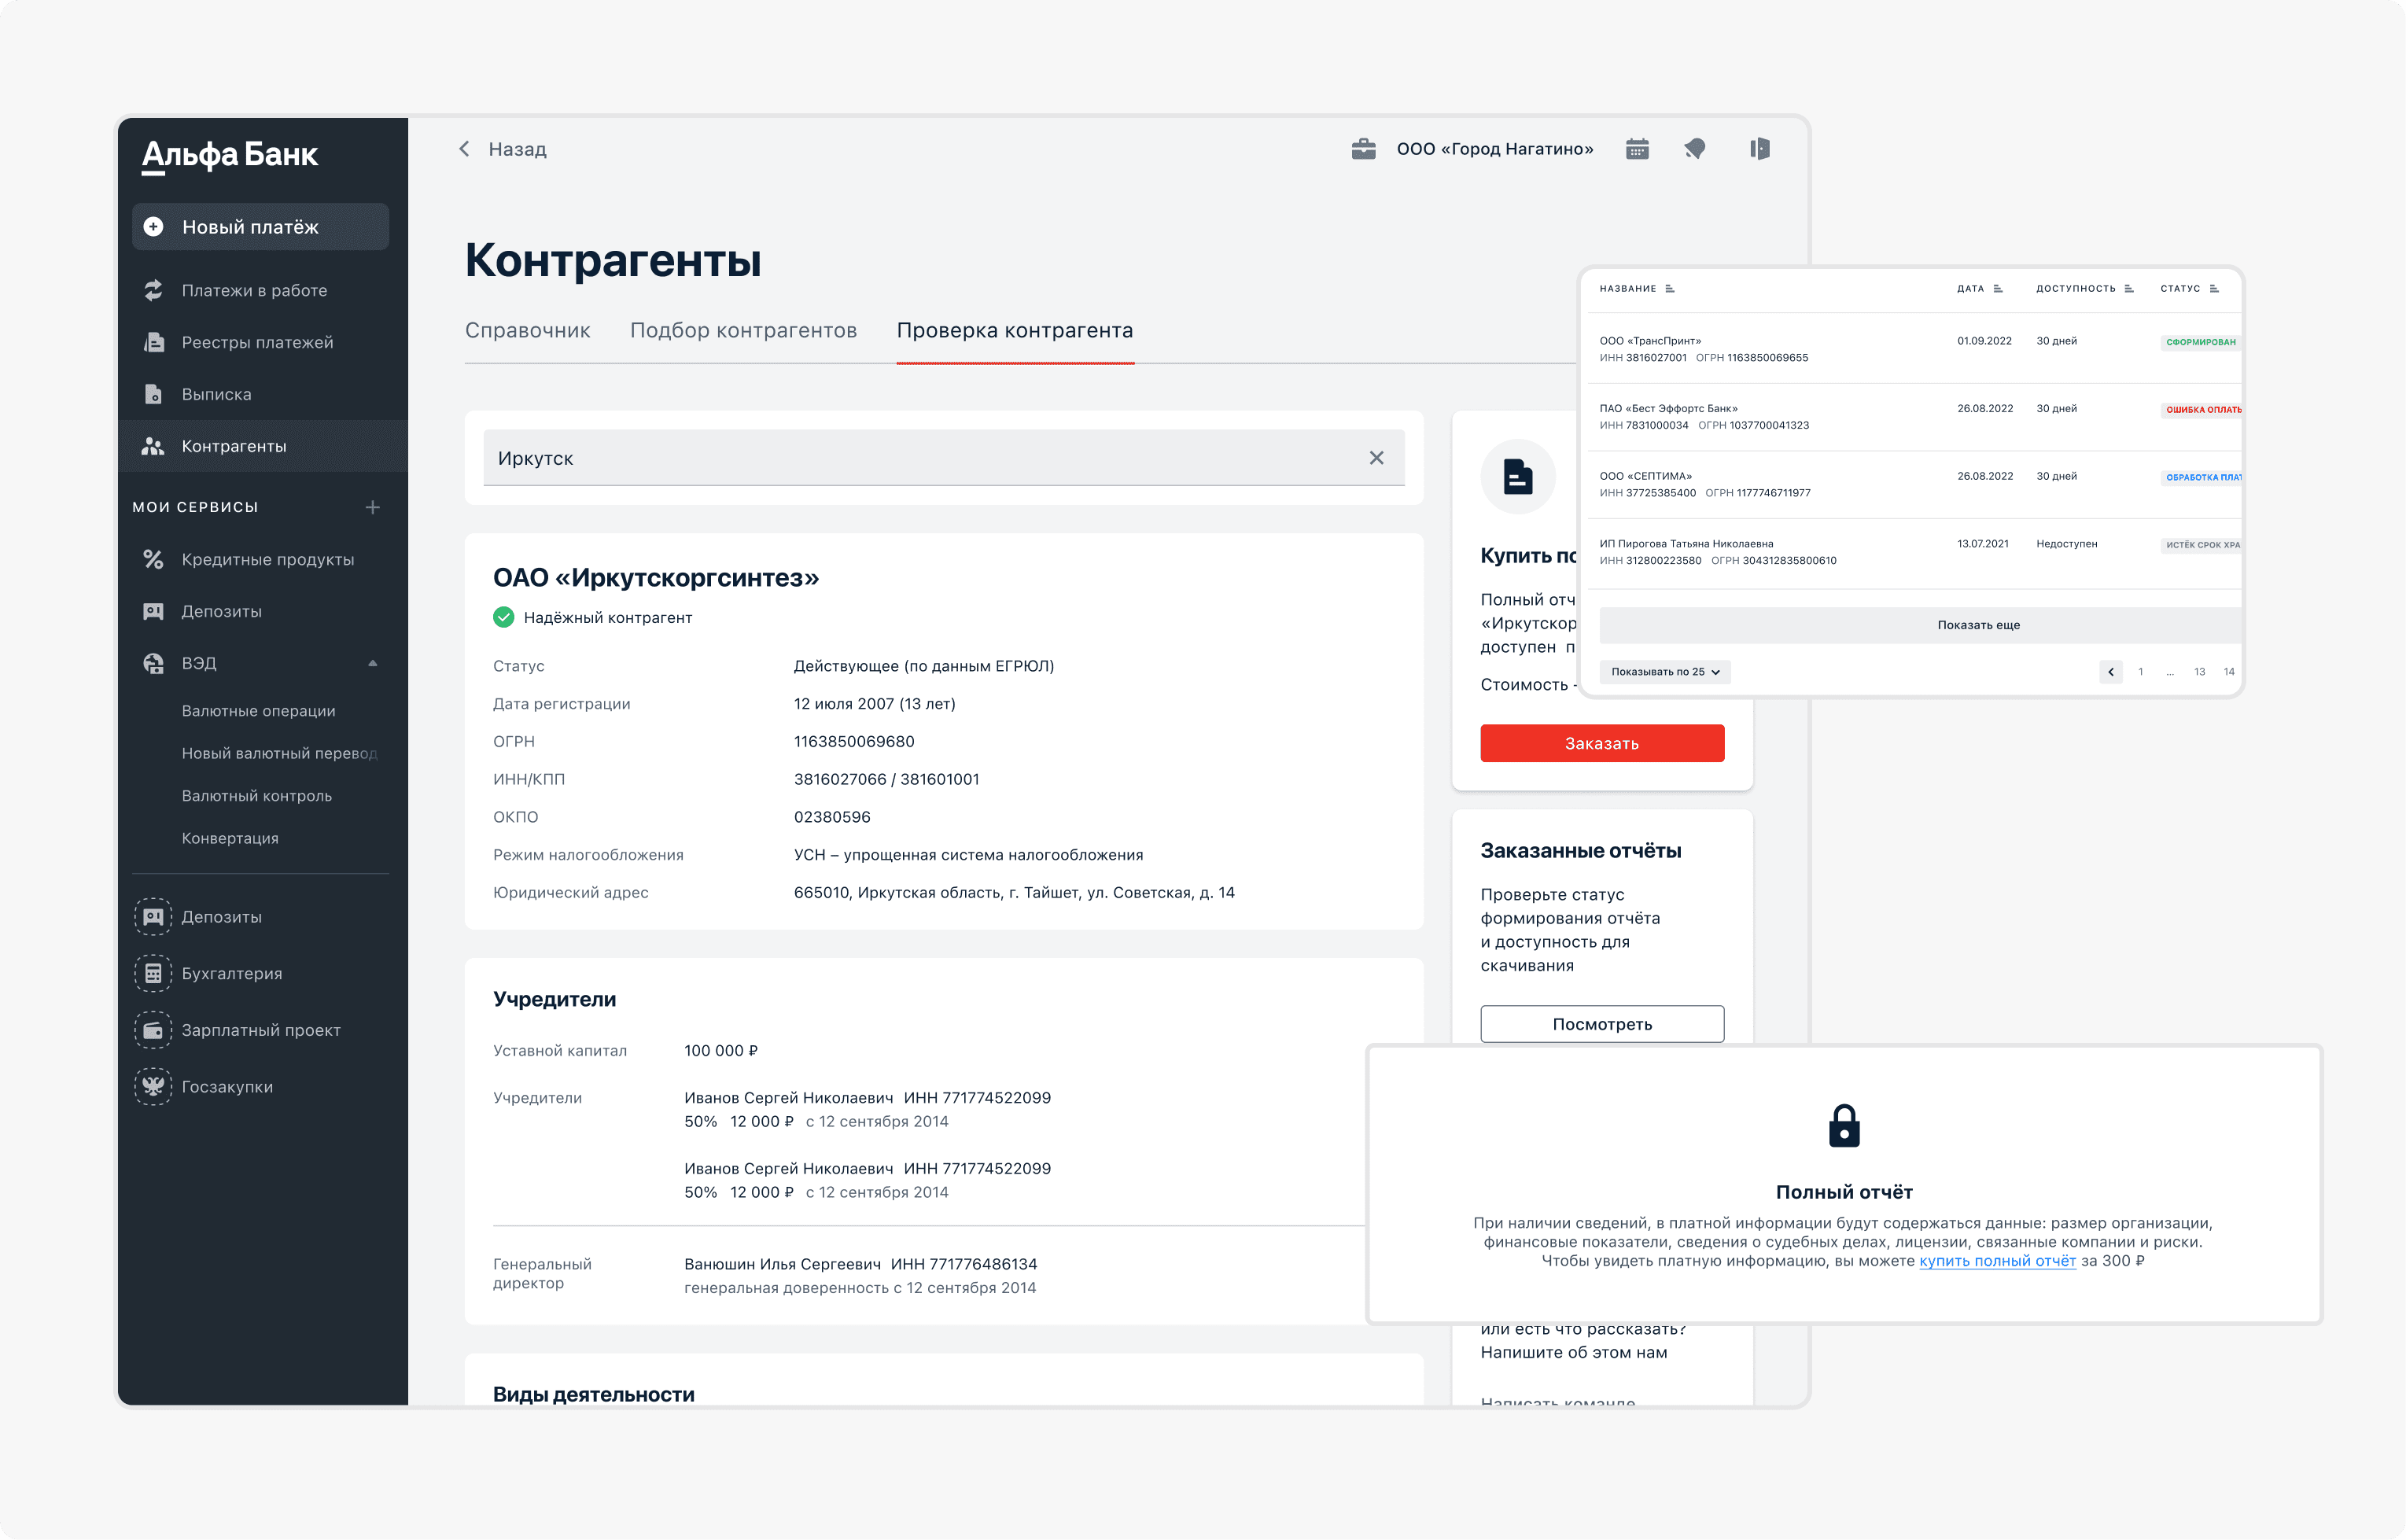Collapse the ВЭД section arrow

373,663
